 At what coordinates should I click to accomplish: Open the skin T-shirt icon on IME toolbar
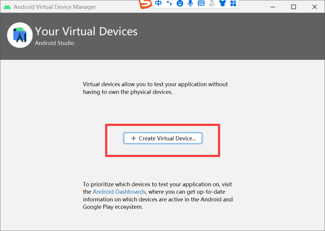[x=222, y=3]
